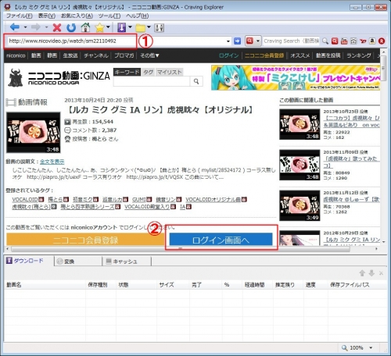Screen dimensions: 391x356
Task: Click the ニコニコ会員登録 orange button
Action: pos(85,240)
